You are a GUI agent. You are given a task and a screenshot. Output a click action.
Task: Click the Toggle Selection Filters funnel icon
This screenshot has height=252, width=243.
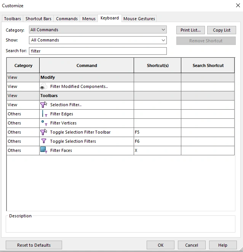tap(44, 141)
